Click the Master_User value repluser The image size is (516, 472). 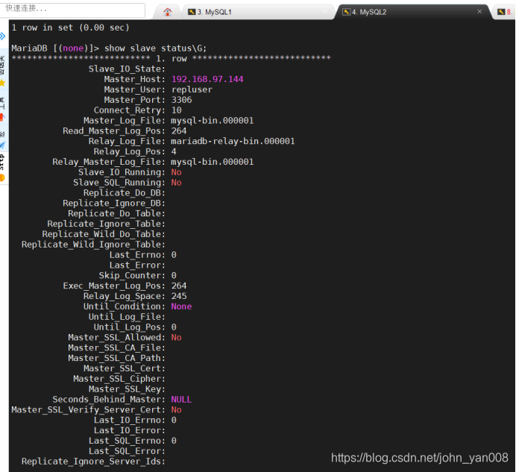coord(192,90)
